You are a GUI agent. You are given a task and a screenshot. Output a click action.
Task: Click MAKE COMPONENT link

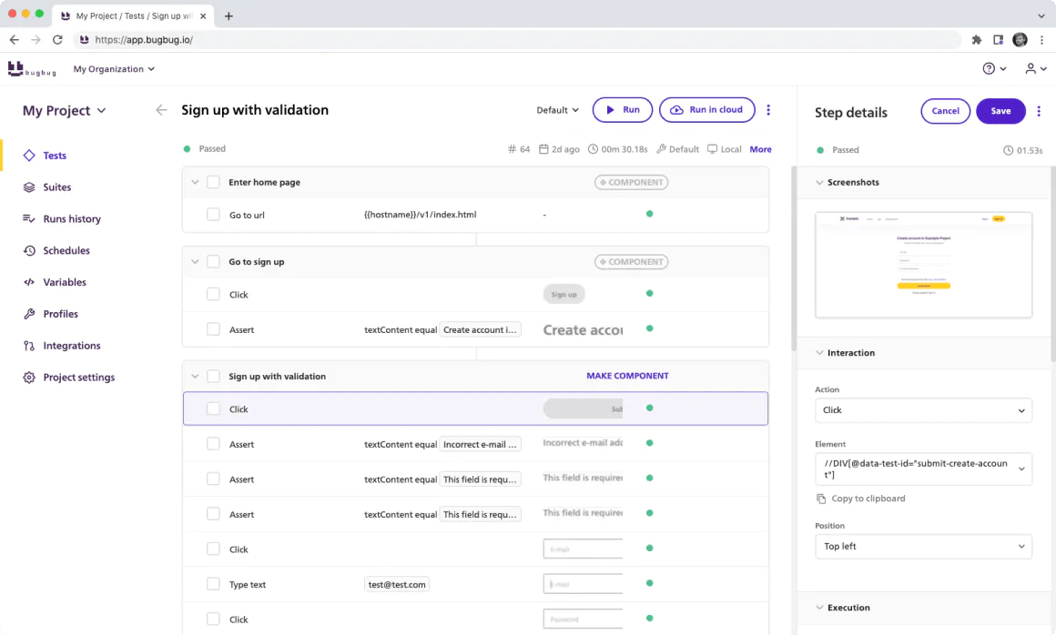coord(627,376)
